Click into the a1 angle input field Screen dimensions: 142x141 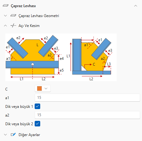click(87, 98)
